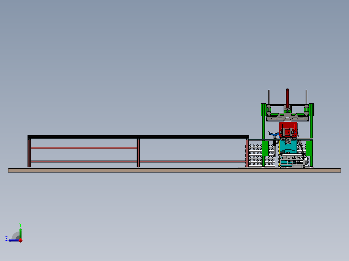Viewport: 349px width, 261px height.
Task: Click the blue Z axis arrow of triad
Action: point(14,241)
